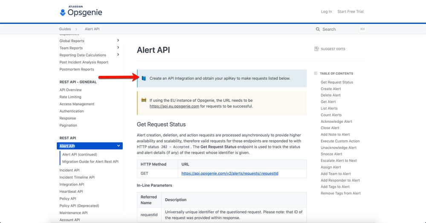Open Heartbeat API in sidebar
Viewport: 426px width, 223px height.
pos(71,191)
